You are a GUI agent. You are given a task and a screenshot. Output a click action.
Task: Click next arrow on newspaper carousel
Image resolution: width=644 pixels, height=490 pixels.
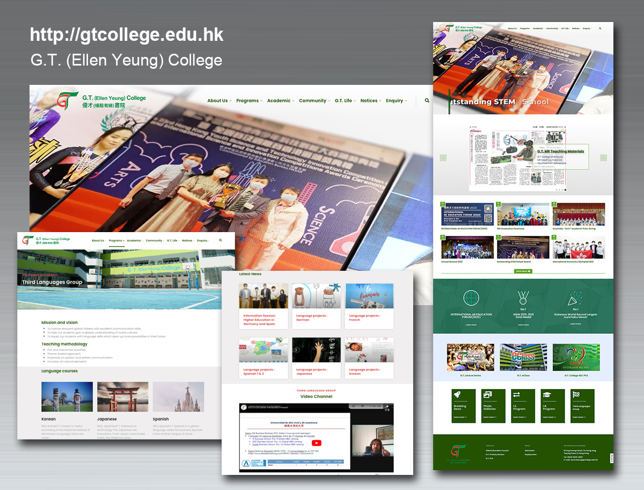[603, 158]
